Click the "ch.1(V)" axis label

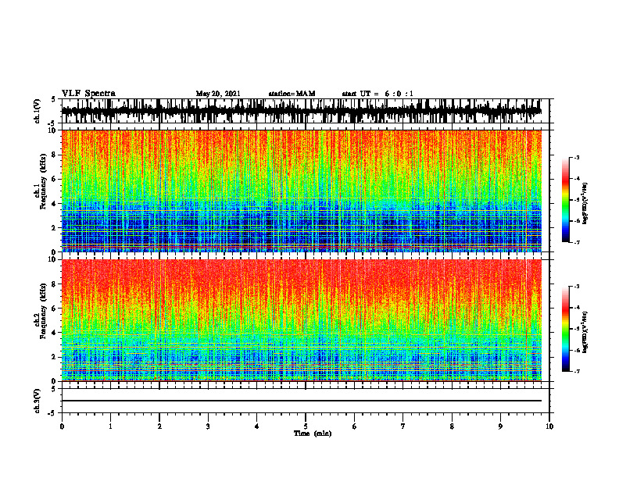click(x=38, y=111)
